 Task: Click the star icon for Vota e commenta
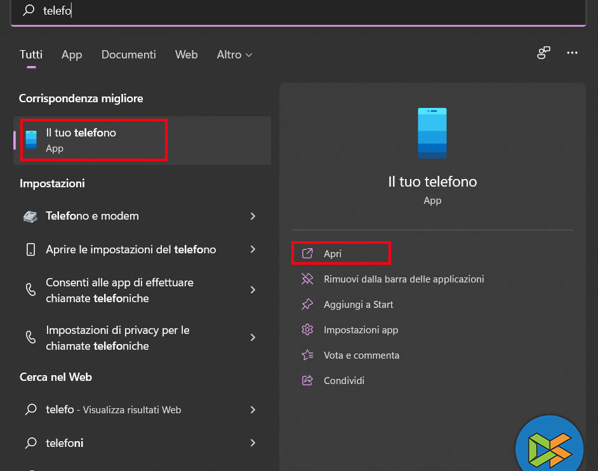click(307, 355)
